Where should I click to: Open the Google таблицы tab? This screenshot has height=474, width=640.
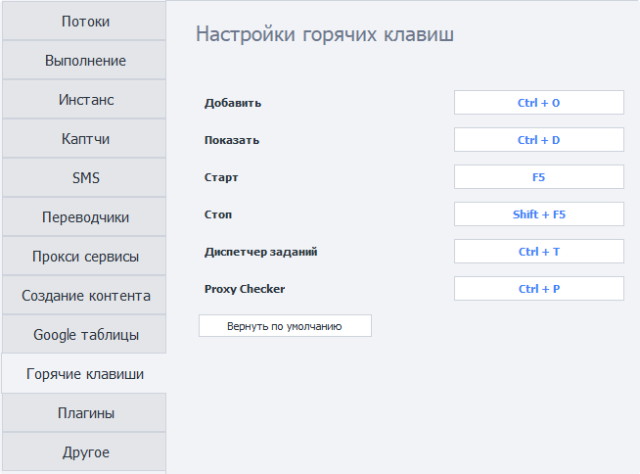pos(84,335)
